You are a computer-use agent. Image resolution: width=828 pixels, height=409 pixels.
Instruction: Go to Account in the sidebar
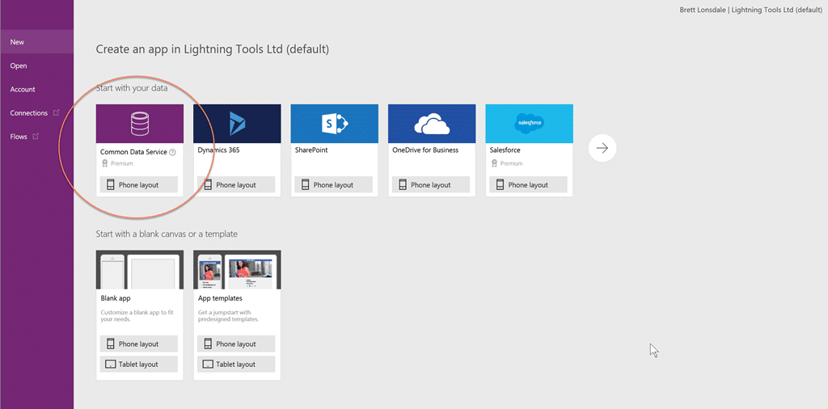[36, 89]
